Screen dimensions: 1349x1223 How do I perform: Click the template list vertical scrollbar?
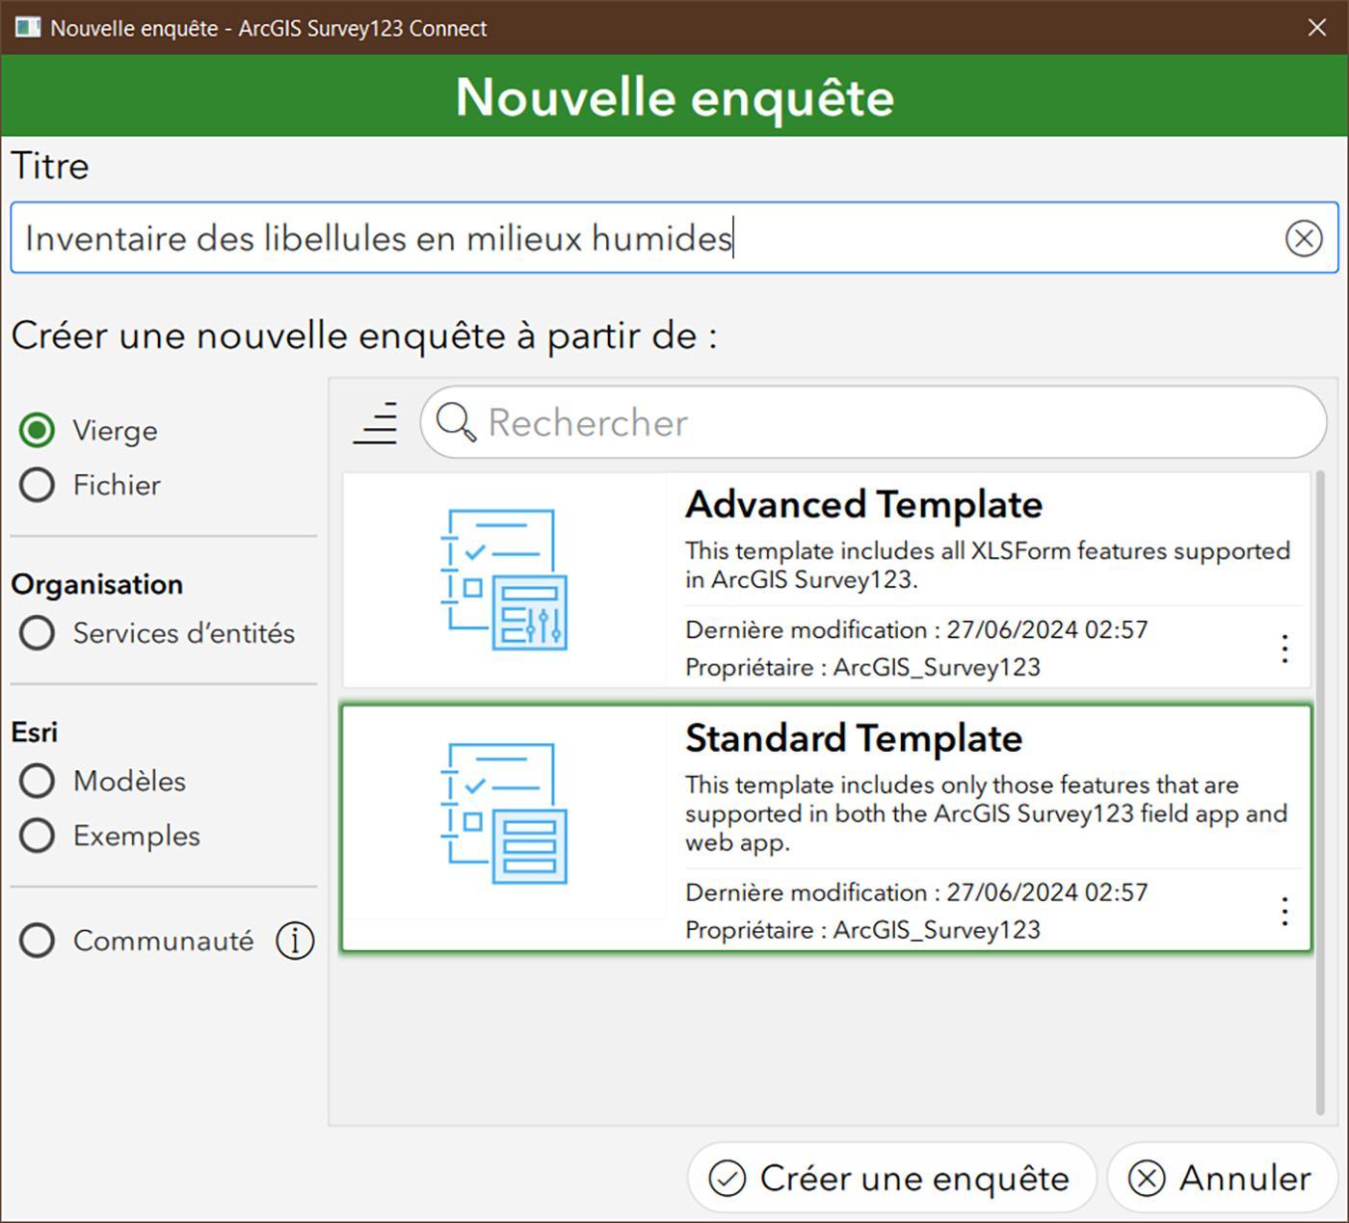[1320, 792]
